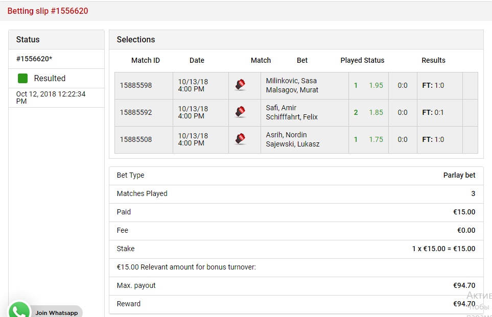This screenshot has height=317, width=492.
Task: Click Milinkovic, Sasa vs Malsagov match names
Action: [292, 85]
